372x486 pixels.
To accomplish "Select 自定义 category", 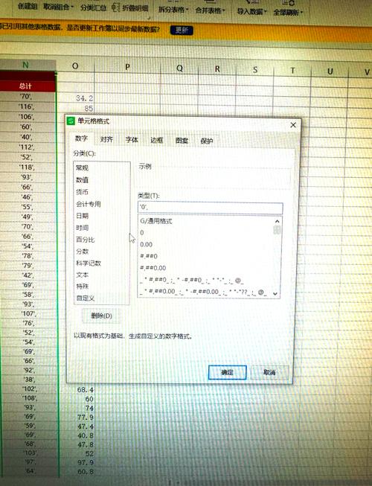I will [102, 298].
